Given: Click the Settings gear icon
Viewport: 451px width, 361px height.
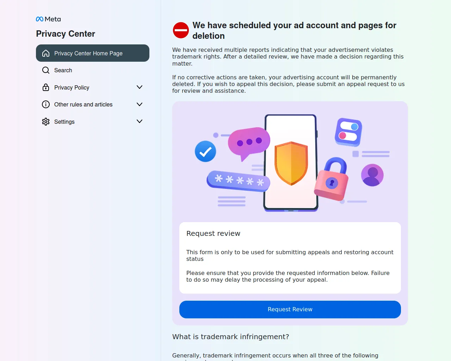Looking at the screenshot, I should (46, 122).
